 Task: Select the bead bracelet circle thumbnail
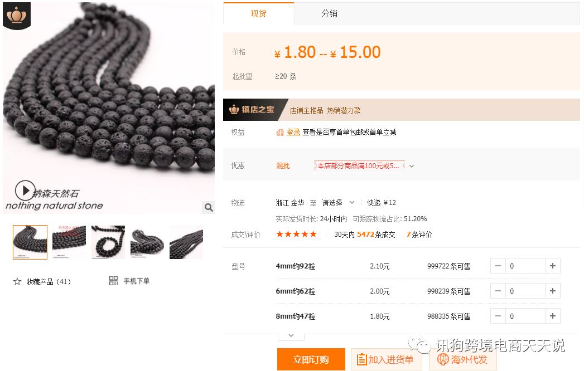pyautogui.click(x=108, y=242)
